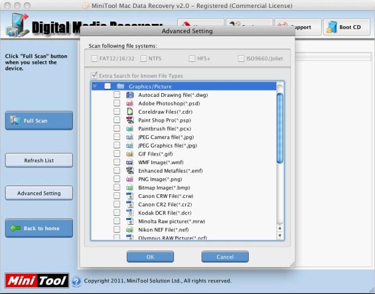The width and height of the screenshot is (375, 294).
Task: Click the Bitmap Image bmp icon
Action: [130, 187]
